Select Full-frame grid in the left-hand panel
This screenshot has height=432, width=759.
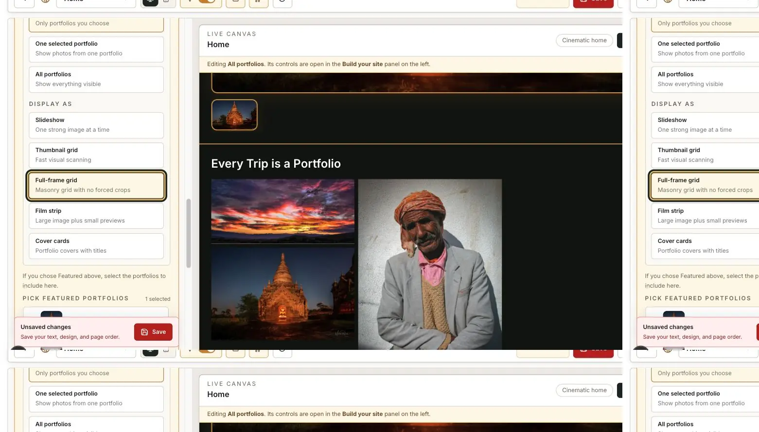coord(96,185)
